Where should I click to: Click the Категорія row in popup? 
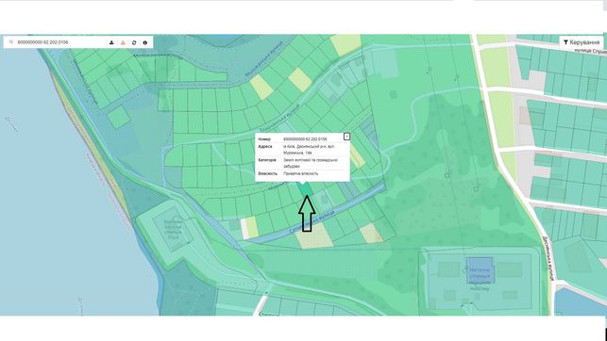click(302, 163)
